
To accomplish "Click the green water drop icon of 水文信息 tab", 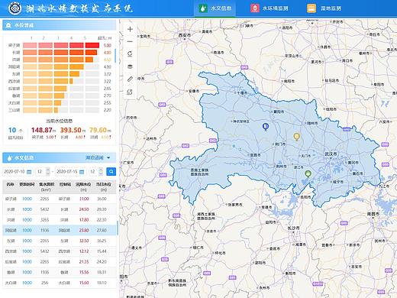I will click(203, 8).
